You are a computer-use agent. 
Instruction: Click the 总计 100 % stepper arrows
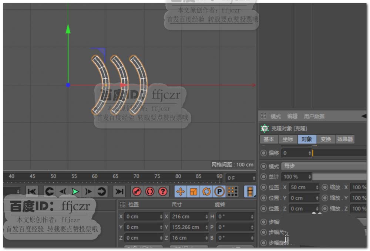[x=310, y=177]
